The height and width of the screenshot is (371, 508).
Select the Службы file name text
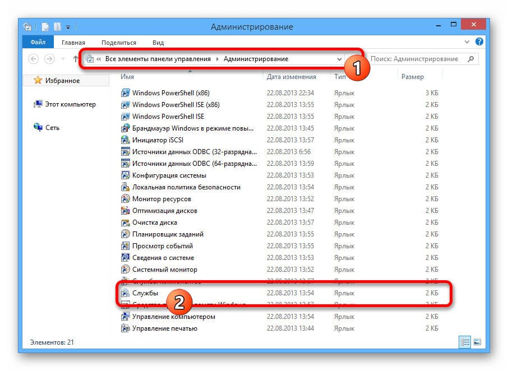[x=145, y=293]
